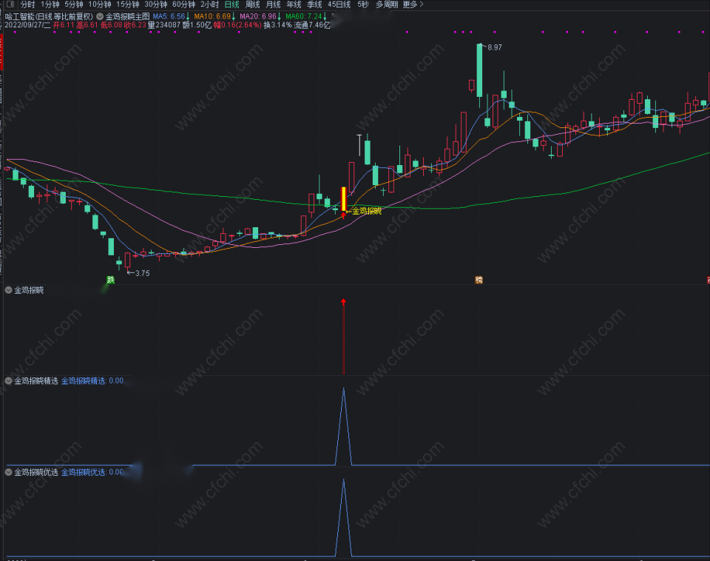Select the 5秒 period tab

click(363, 4)
